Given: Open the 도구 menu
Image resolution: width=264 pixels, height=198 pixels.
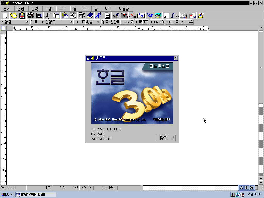Looking at the screenshot, I should [x=62, y=9].
